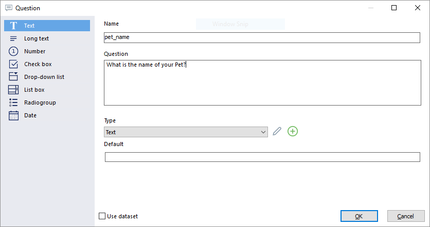Click the circled number icon
Screen dimensions: 430x227
click(x=13, y=51)
